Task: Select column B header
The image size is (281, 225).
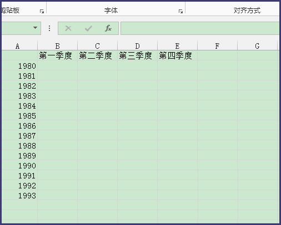Action: (57, 46)
